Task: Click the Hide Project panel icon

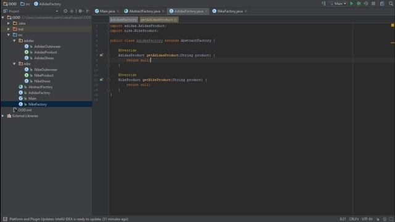Action: click(x=88, y=11)
